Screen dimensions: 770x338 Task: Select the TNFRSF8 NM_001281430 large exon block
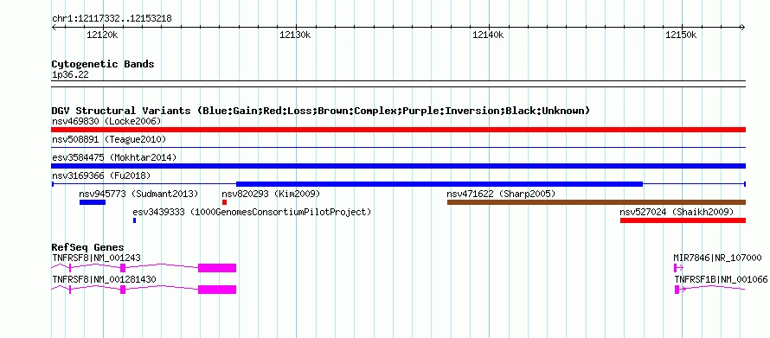click(217, 290)
